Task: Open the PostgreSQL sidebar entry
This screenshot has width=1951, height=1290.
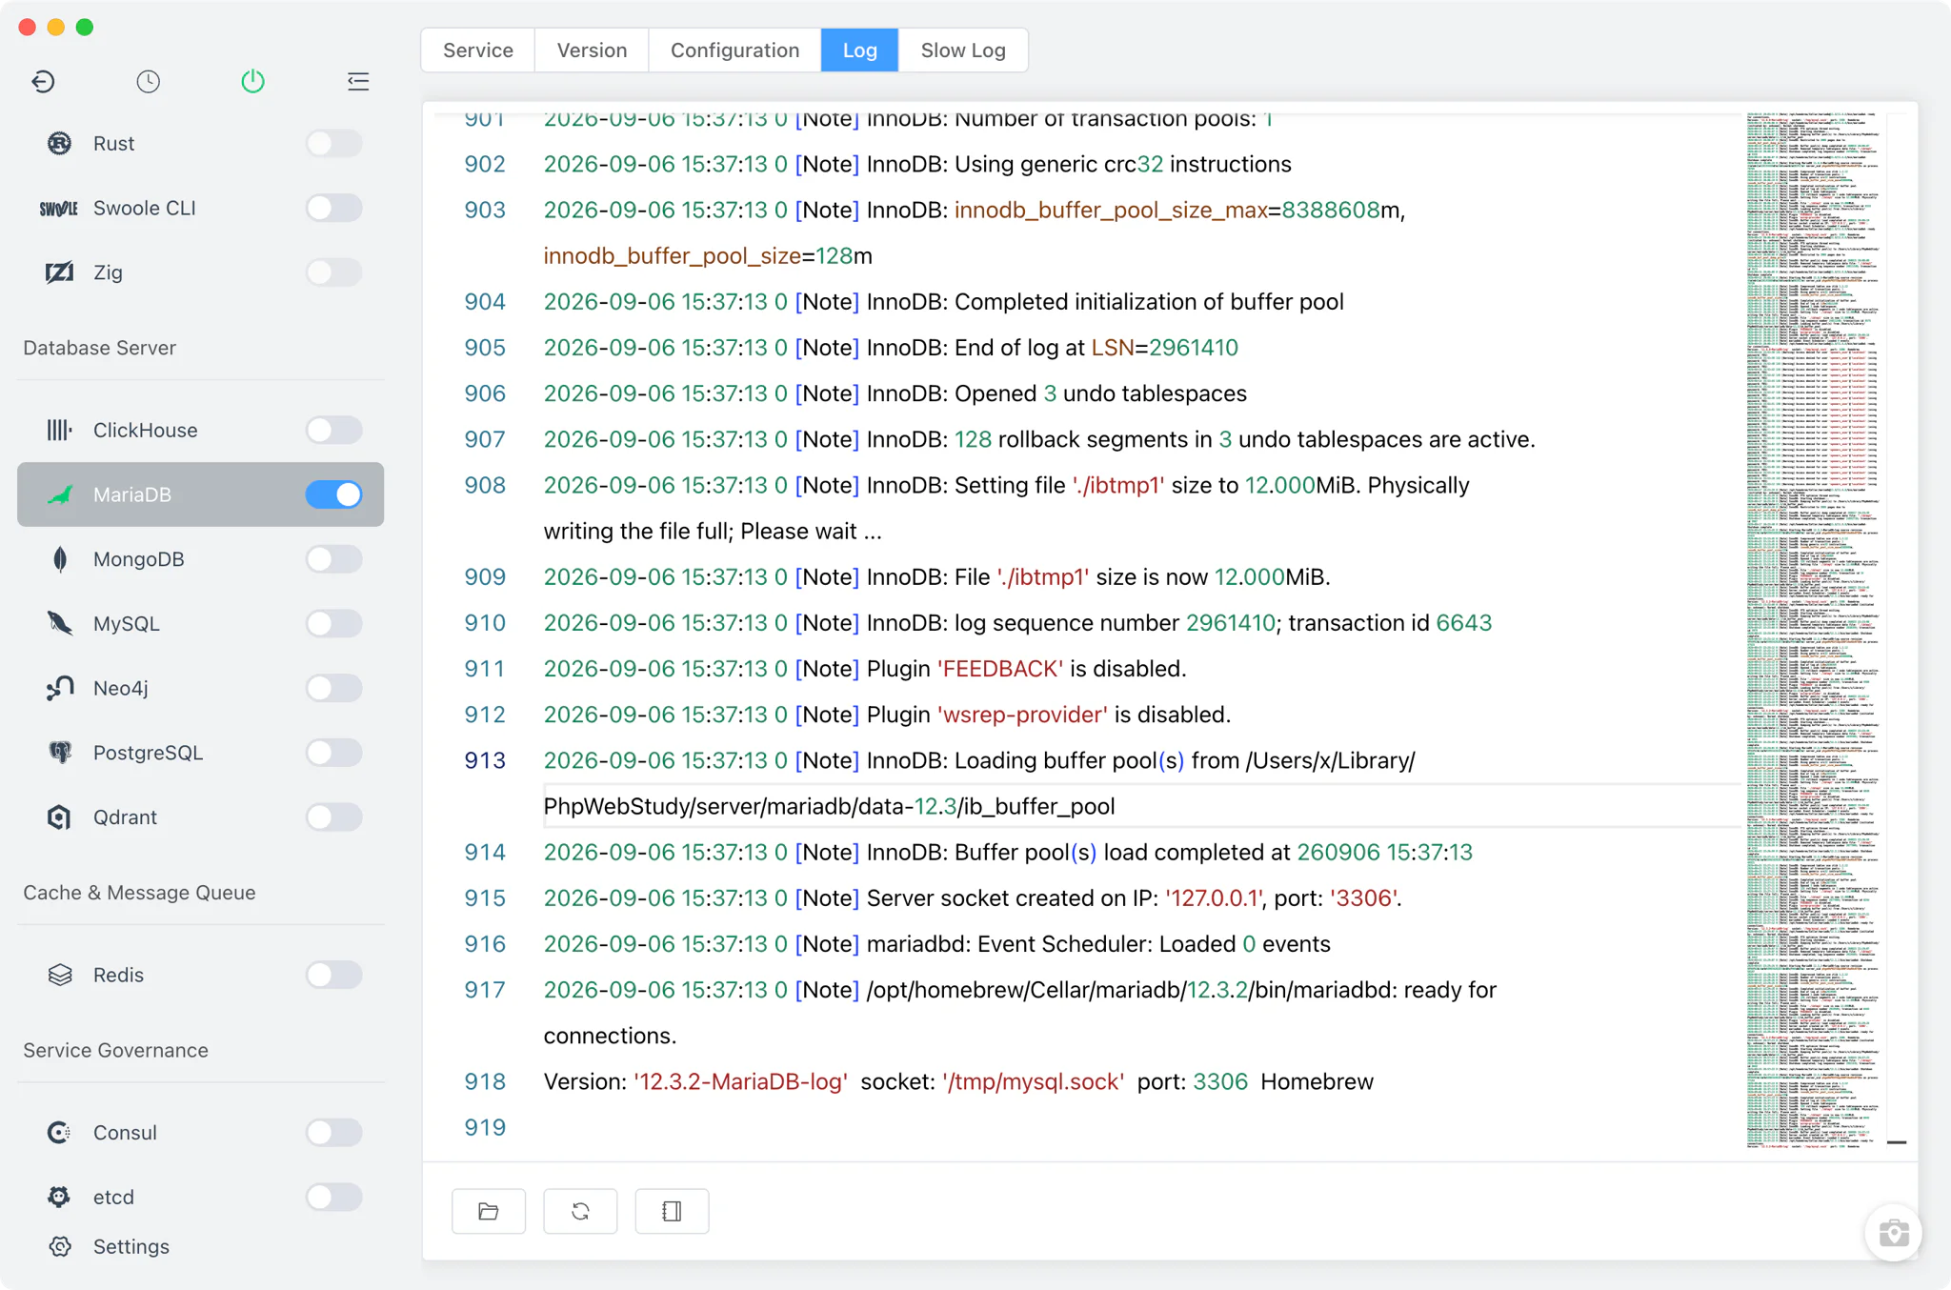Action: [x=200, y=753]
